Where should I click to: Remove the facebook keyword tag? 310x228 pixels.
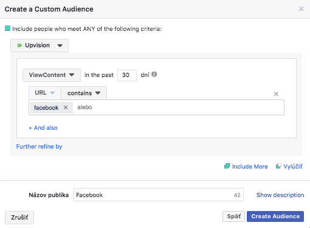(x=66, y=107)
